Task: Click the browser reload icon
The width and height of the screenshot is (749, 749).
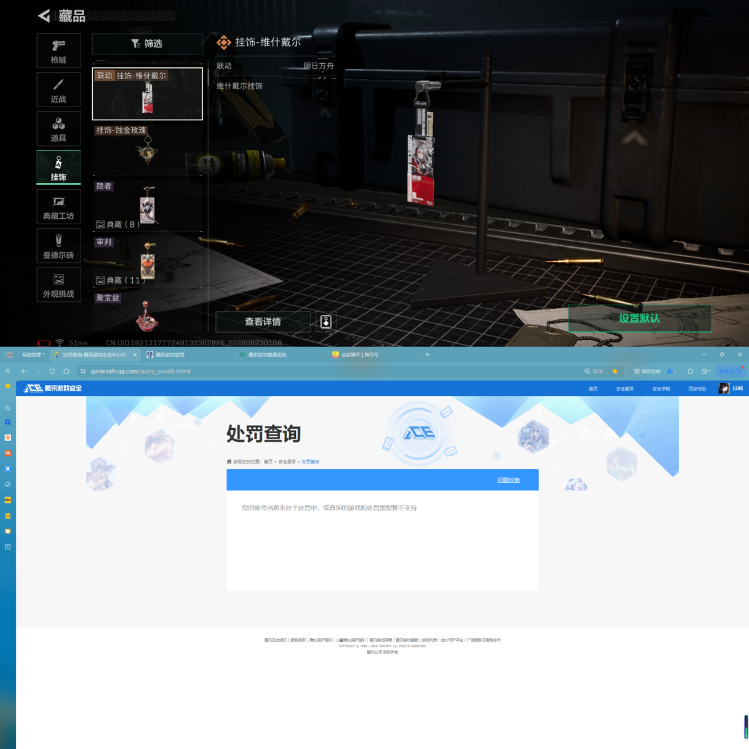Action: pyautogui.click(x=52, y=371)
